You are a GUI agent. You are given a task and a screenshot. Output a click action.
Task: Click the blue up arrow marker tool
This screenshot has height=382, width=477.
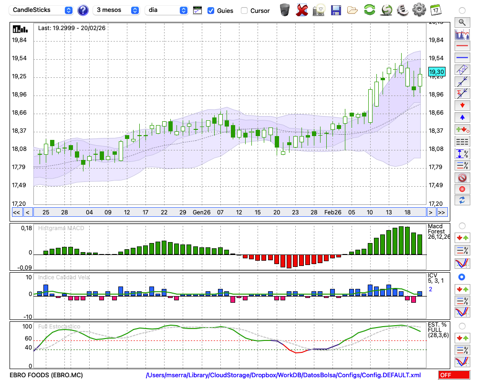(x=462, y=117)
